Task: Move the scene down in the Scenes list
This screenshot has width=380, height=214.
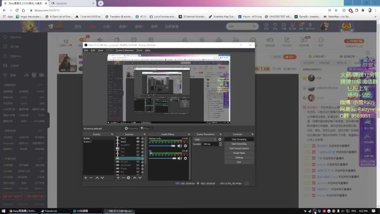Action: pos(102,178)
